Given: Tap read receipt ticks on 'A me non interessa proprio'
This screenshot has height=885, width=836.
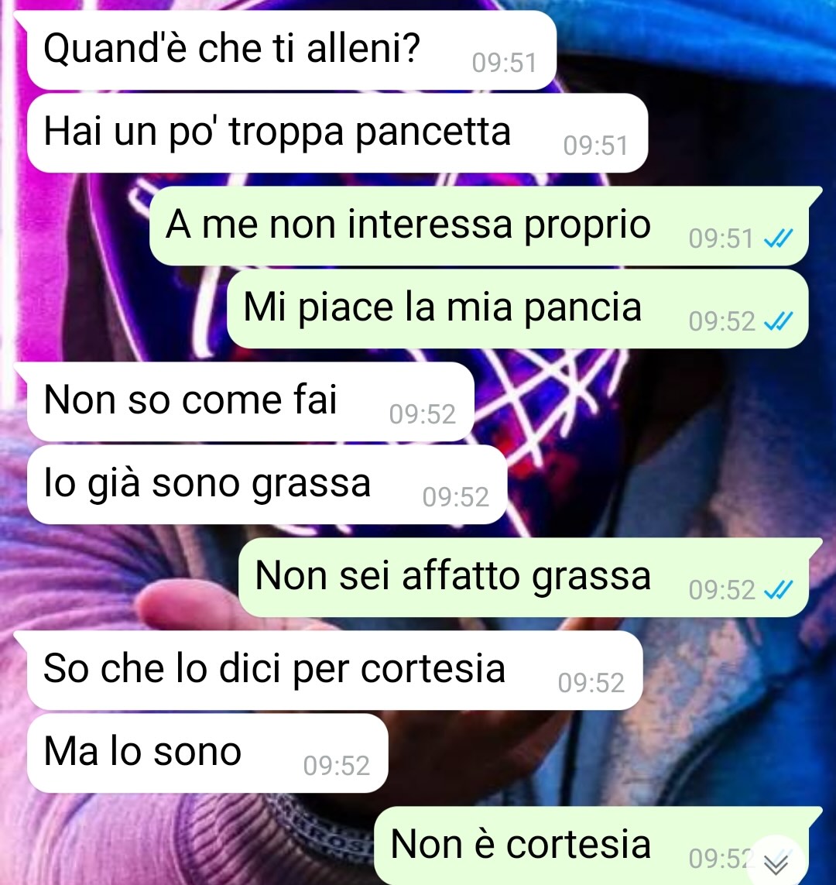Looking at the screenshot, I should point(779,238).
